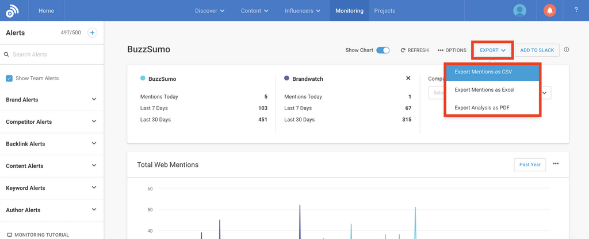Click the info icon beside Add to Slack

567,50
